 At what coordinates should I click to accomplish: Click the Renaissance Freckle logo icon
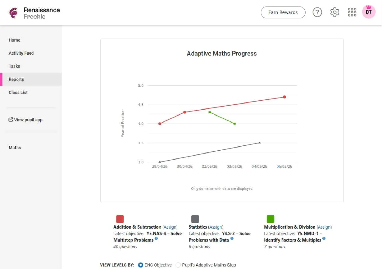13,13
